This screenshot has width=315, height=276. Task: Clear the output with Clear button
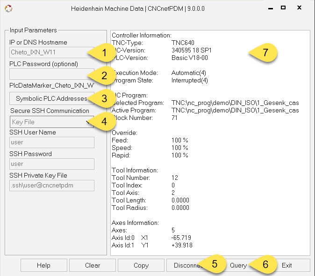tap(93, 265)
